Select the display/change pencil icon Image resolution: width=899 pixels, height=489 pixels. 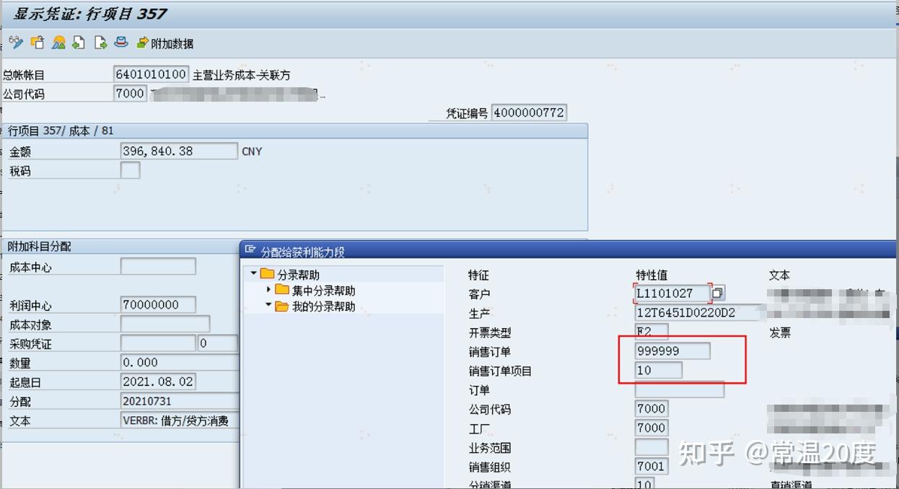click(16, 42)
